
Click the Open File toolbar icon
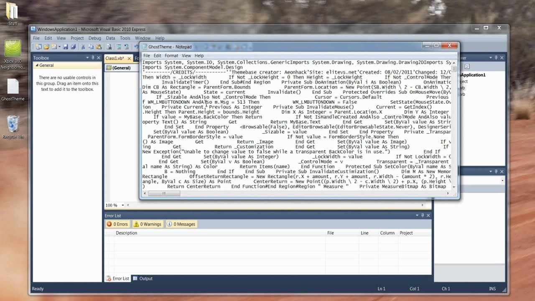click(46, 46)
